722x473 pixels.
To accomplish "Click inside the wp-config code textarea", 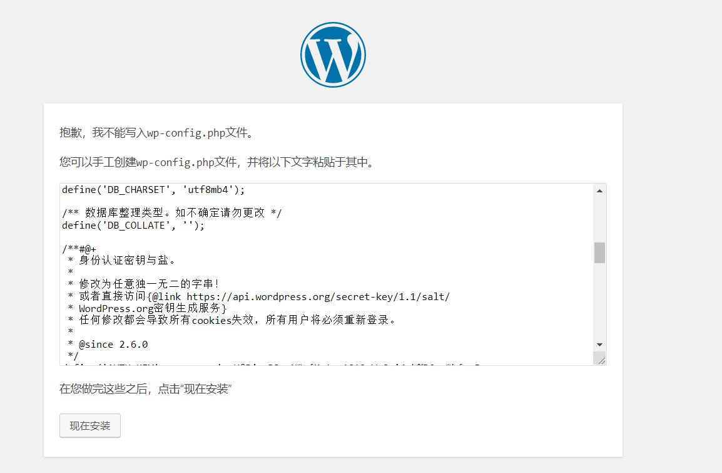I will pyautogui.click(x=327, y=274).
